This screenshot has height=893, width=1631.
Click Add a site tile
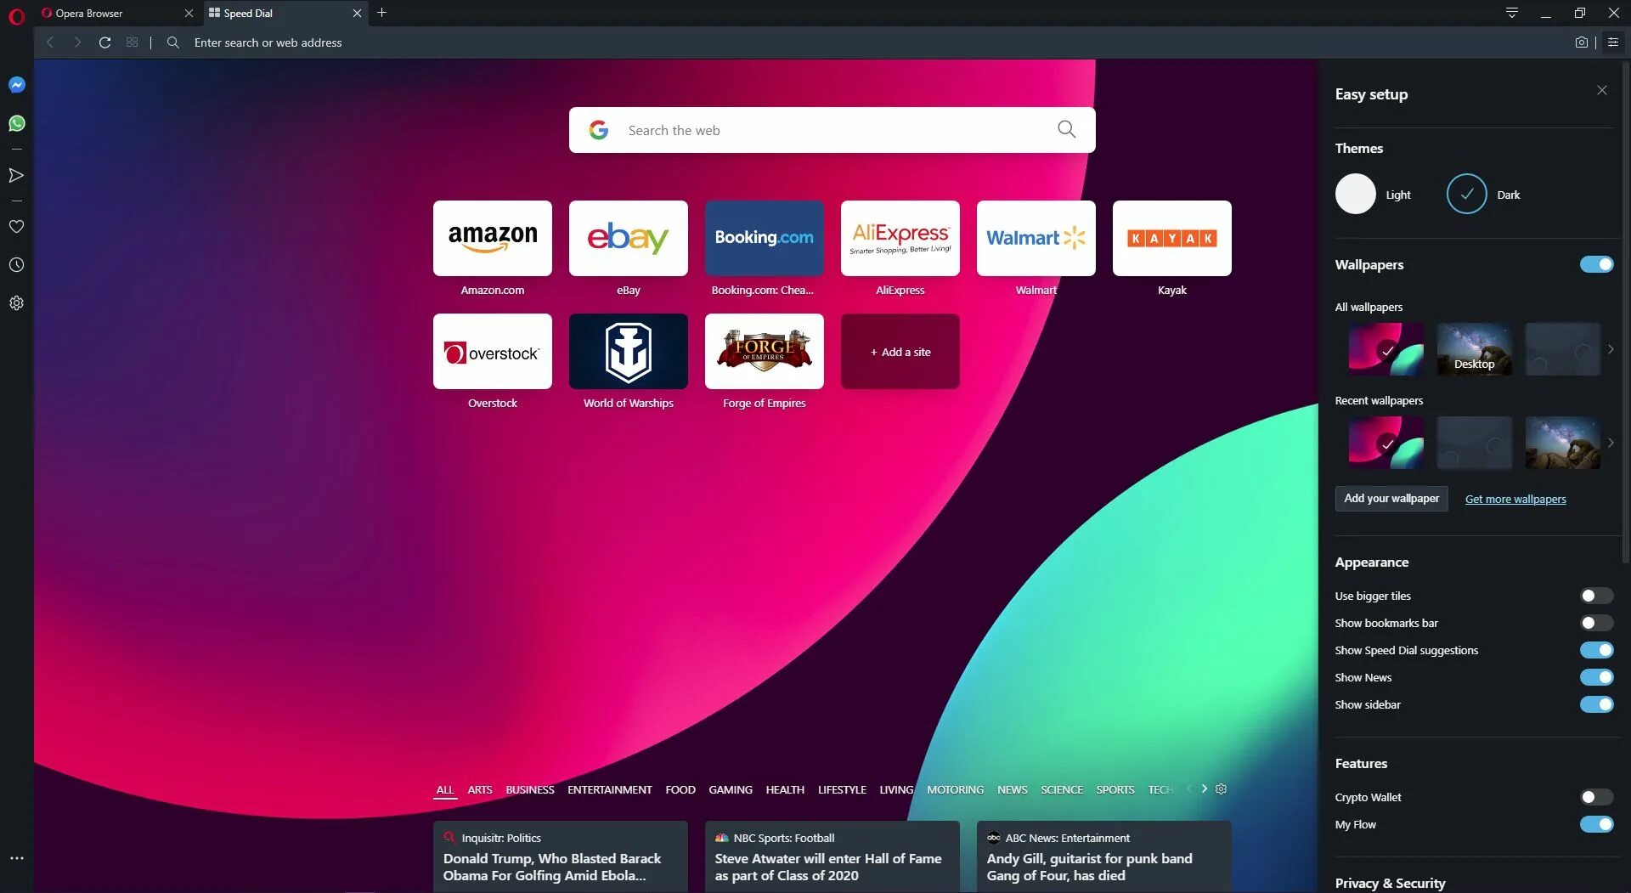point(900,352)
